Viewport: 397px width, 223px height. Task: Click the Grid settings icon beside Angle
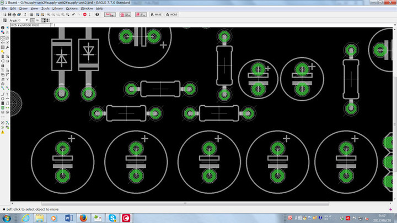[4, 20]
